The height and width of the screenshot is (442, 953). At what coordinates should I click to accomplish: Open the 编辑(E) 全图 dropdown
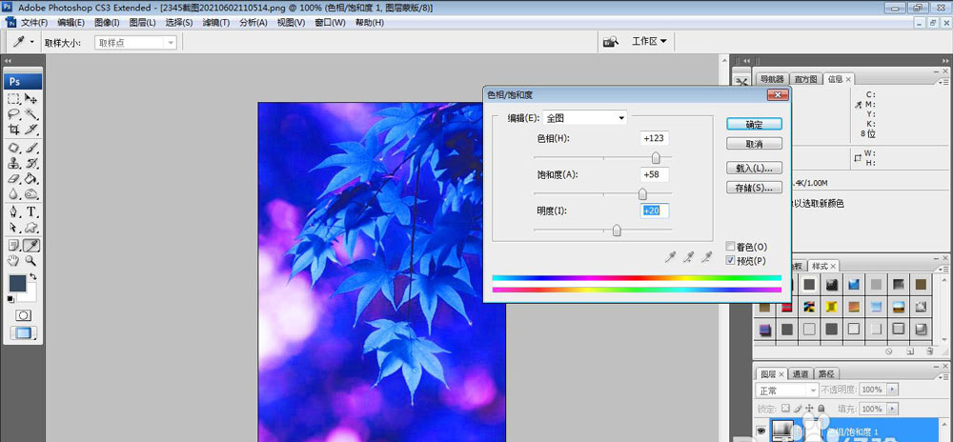pyautogui.click(x=585, y=118)
